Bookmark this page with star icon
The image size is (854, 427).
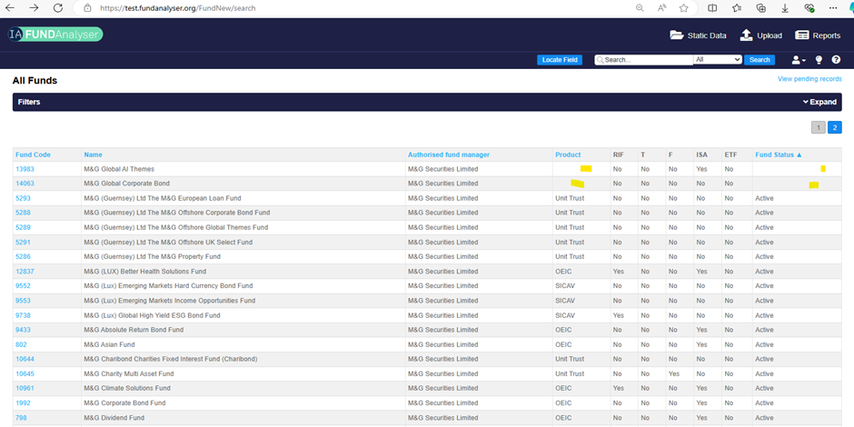point(683,7)
